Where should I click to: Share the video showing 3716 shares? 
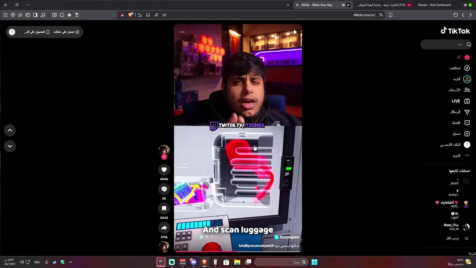(x=164, y=228)
